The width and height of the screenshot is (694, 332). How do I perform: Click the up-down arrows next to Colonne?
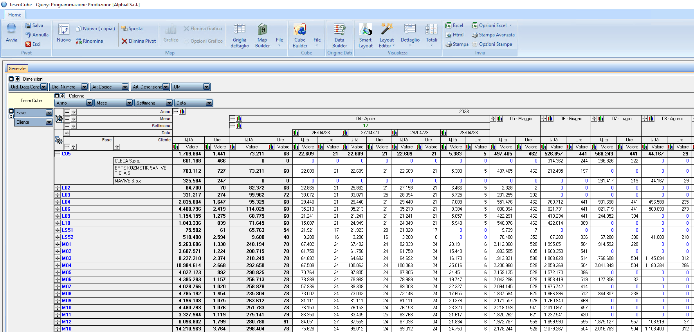(x=63, y=96)
